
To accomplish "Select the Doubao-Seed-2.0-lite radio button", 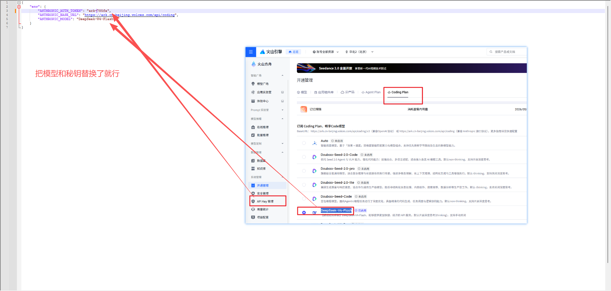I will click(304, 185).
